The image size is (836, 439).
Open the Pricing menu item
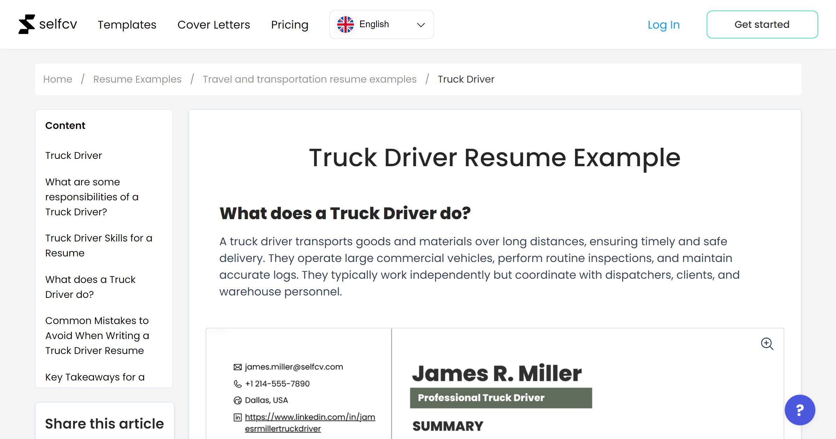pos(289,25)
